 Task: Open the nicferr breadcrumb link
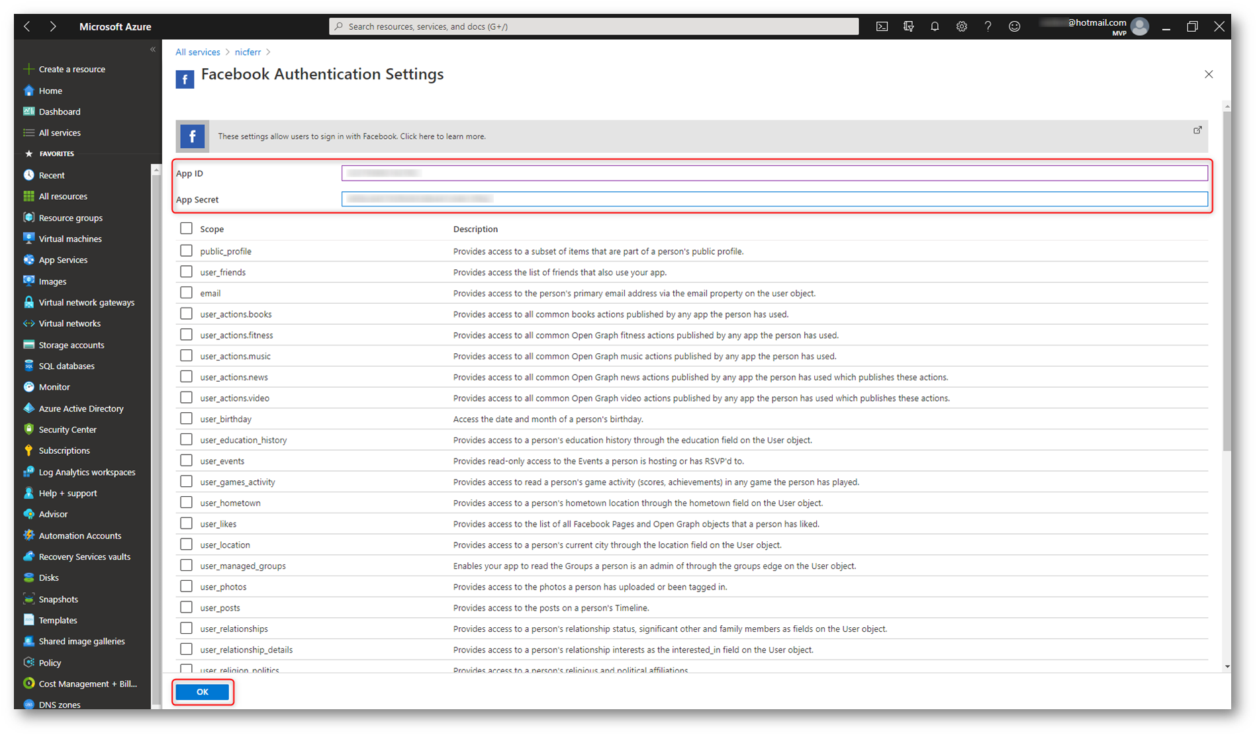click(x=248, y=52)
